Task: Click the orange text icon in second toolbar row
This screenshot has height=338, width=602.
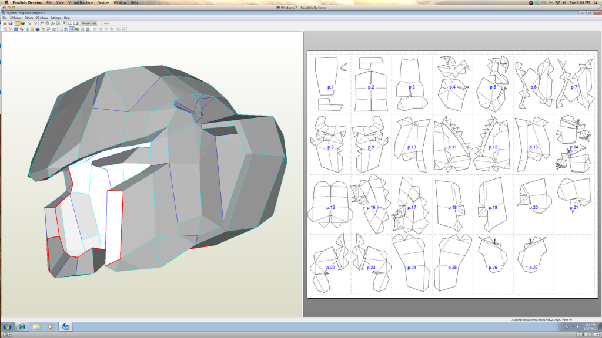Action: coord(32,29)
